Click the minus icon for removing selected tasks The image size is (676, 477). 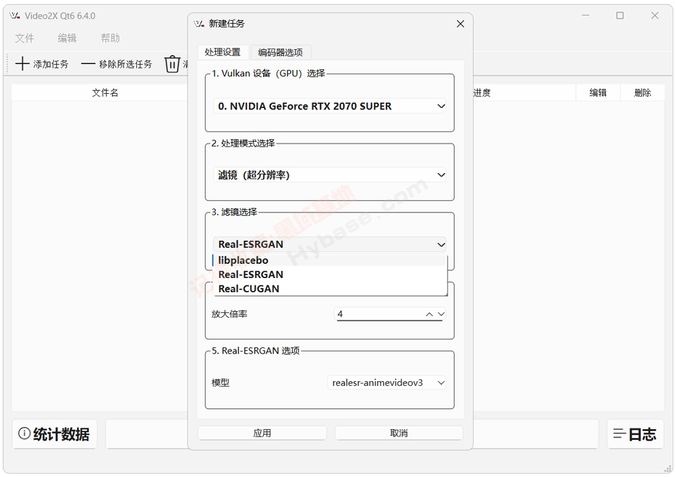coord(88,64)
